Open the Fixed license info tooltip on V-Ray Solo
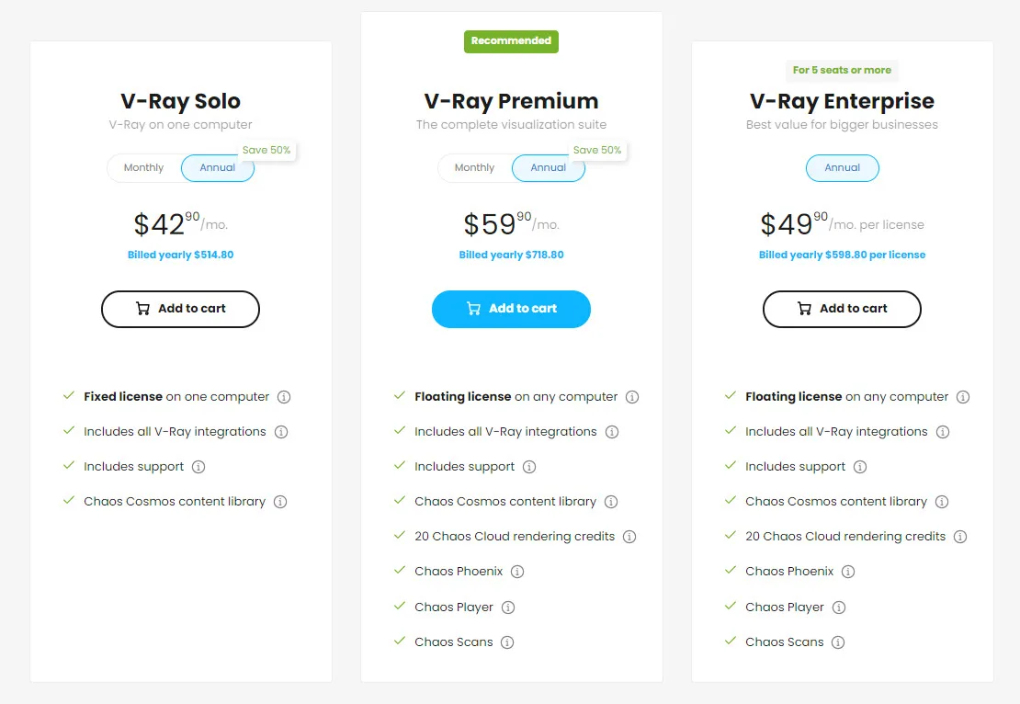Screen dimensions: 1020x704 pyautogui.click(x=284, y=396)
